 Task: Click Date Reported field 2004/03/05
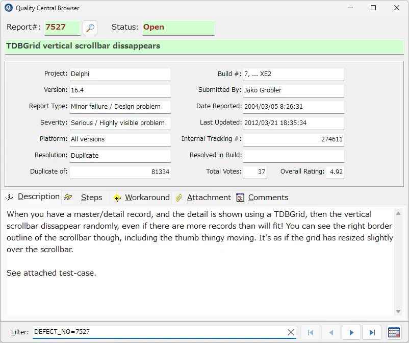[294, 107]
